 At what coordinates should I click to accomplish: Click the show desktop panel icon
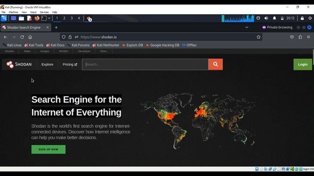(x=13, y=19)
